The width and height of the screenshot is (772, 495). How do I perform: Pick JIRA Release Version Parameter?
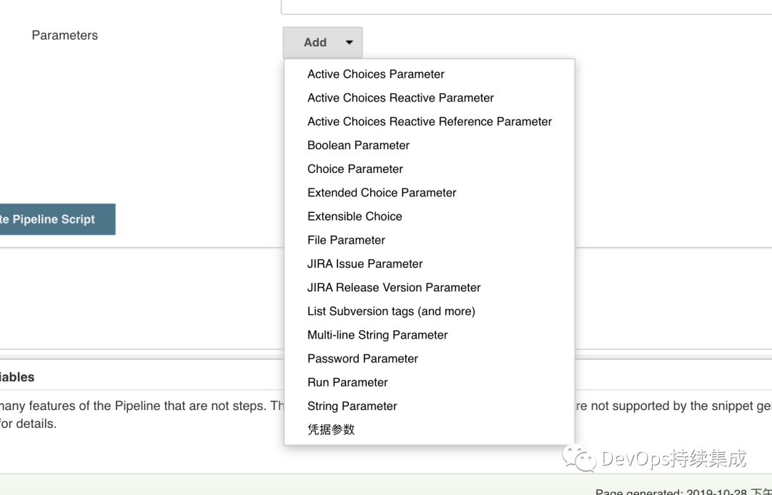coord(393,287)
